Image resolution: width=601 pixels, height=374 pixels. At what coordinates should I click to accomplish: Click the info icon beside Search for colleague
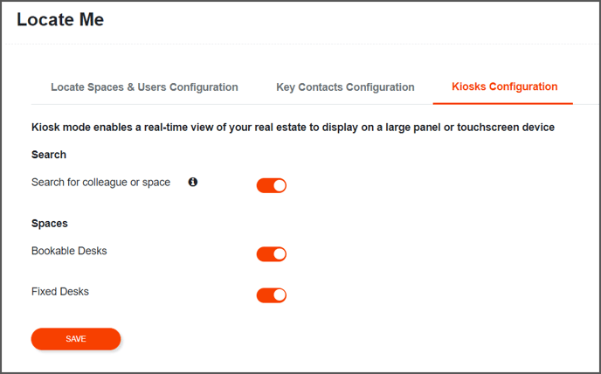(x=193, y=182)
